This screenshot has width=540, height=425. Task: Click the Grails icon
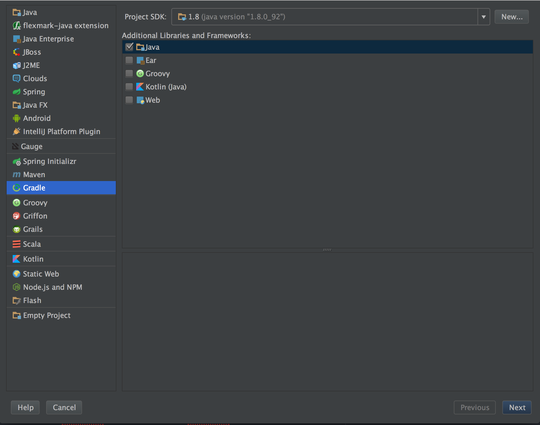click(17, 229)
